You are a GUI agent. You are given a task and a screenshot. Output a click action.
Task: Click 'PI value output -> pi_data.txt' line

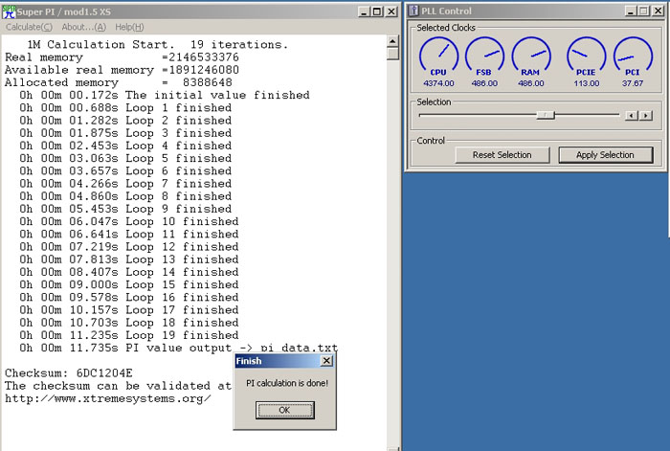[x=178, y=348]
